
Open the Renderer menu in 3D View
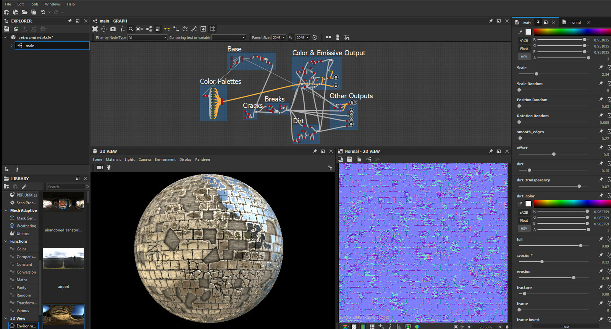[203, 160]
